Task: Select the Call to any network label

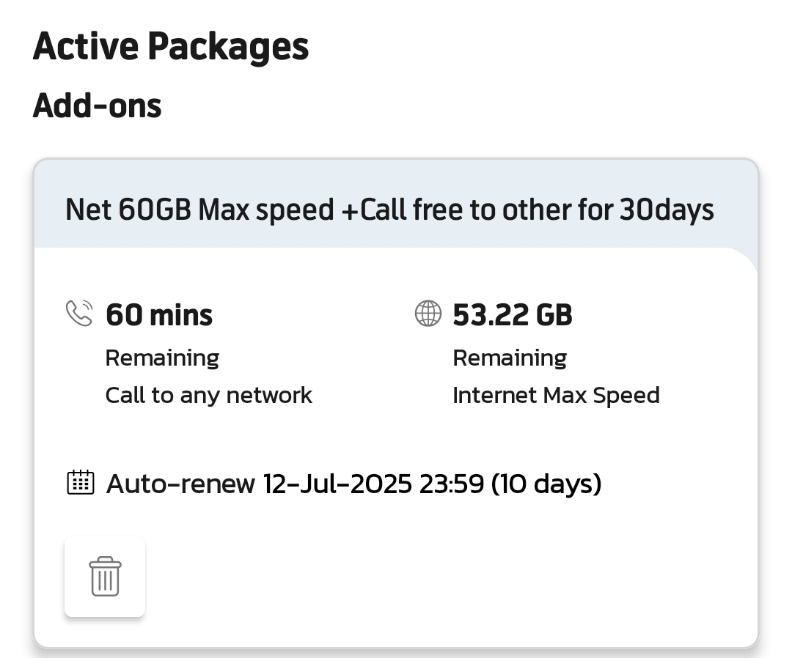Action: (x=208, y=395)
